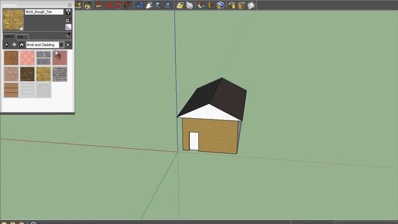
Task: Choose the brown brick material swatch
Action: [x=11, y=58]
